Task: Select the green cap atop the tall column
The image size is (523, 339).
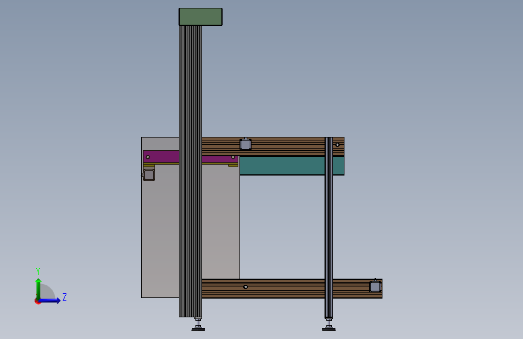Action: click(200, 17)
